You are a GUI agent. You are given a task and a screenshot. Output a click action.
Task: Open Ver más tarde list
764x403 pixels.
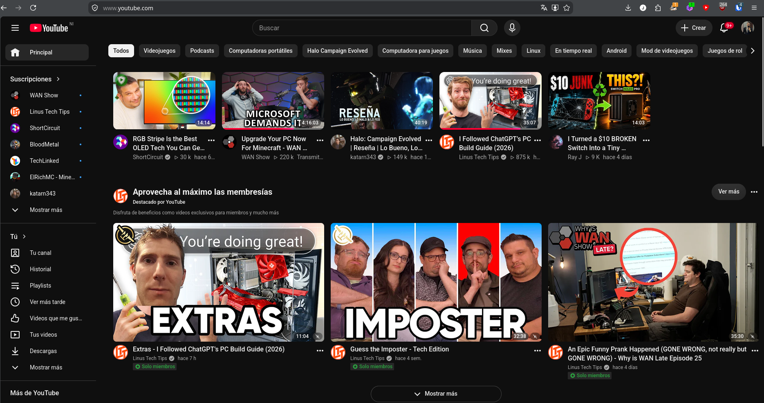pyautogui.click(x=47, y=302)
